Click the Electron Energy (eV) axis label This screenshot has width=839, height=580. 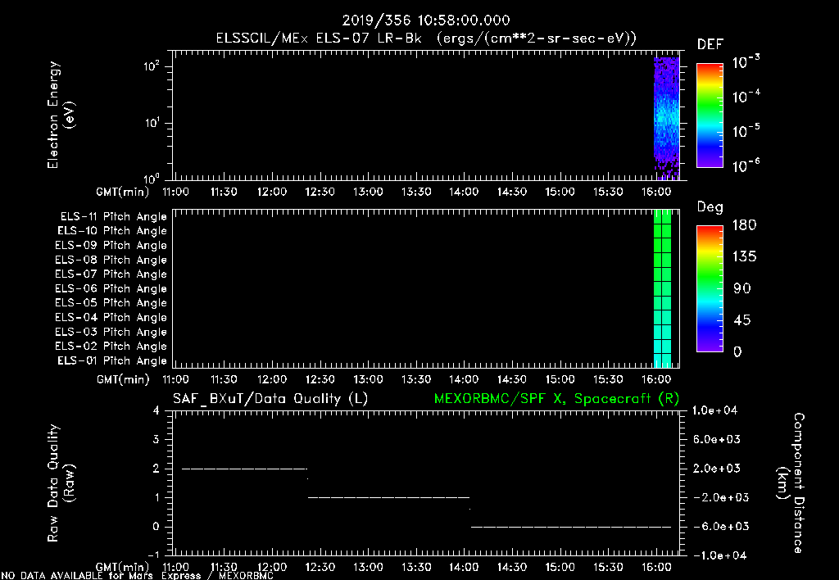point(61,115)
